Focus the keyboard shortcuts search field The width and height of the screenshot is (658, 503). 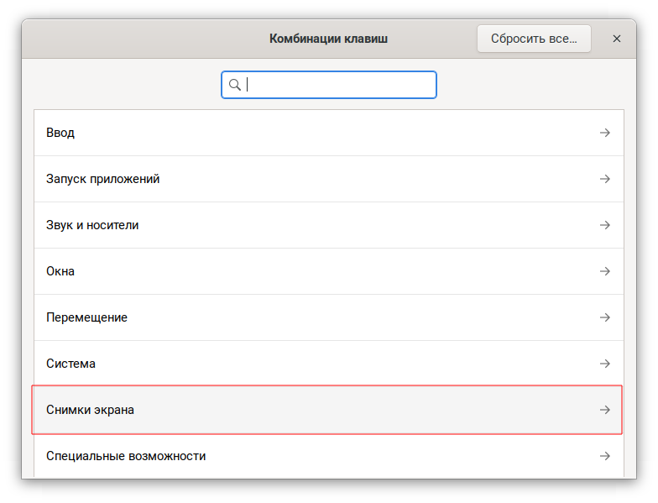(336, 85)
